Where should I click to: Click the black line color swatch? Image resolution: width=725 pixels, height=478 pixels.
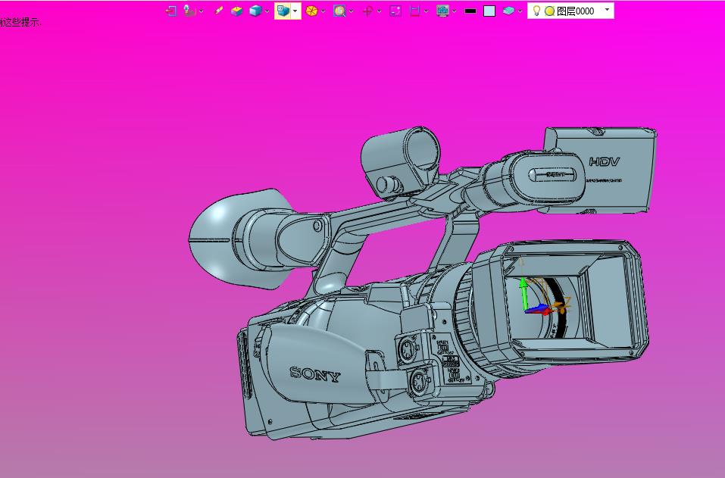click(x=470, y=11)
